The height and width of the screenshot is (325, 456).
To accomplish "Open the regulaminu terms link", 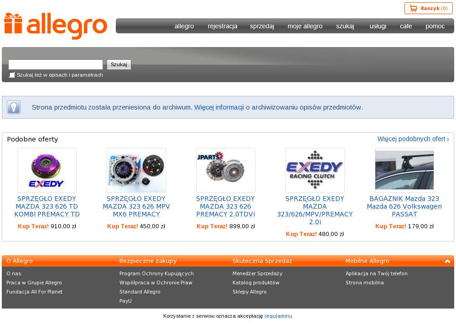I will coord(278,316).
